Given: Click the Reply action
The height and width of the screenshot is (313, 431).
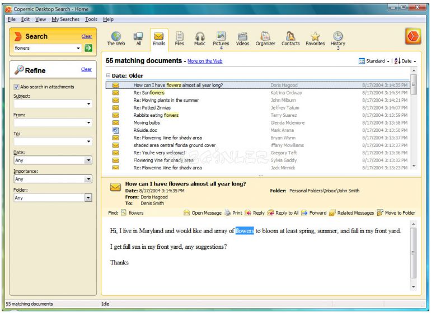Looking at the screenshot, I should click(x=255, y=213).
